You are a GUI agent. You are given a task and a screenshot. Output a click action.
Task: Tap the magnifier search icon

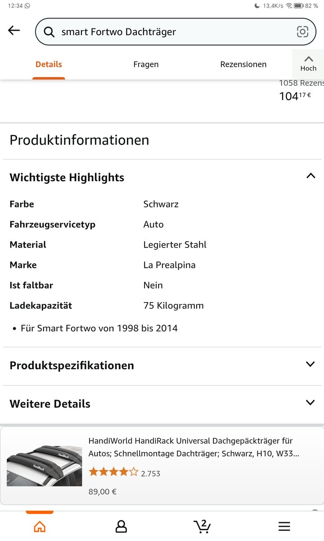pos(49,32)
